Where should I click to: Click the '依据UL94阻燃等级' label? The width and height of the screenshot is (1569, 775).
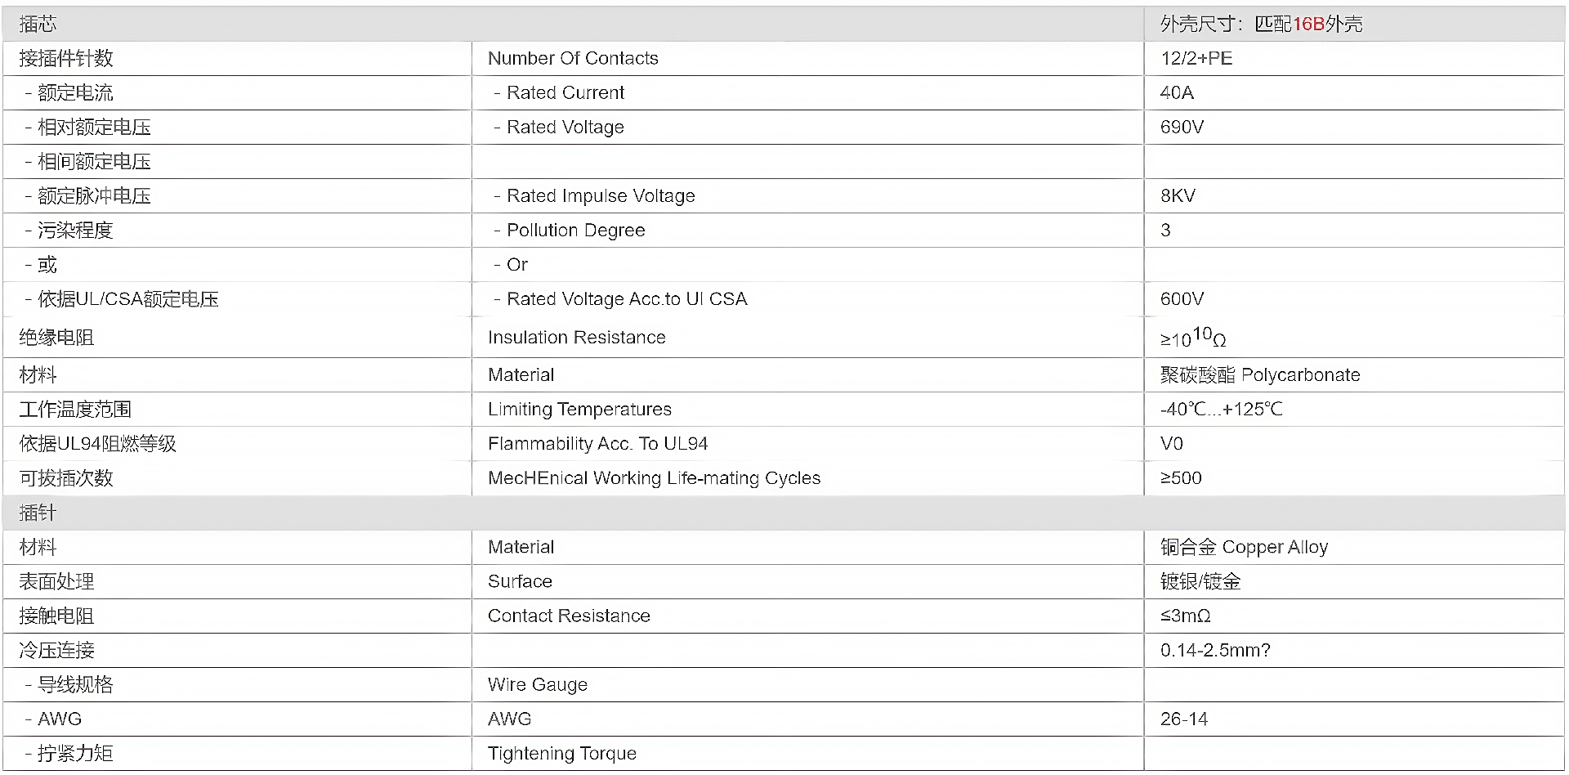(x=98, y=443)
